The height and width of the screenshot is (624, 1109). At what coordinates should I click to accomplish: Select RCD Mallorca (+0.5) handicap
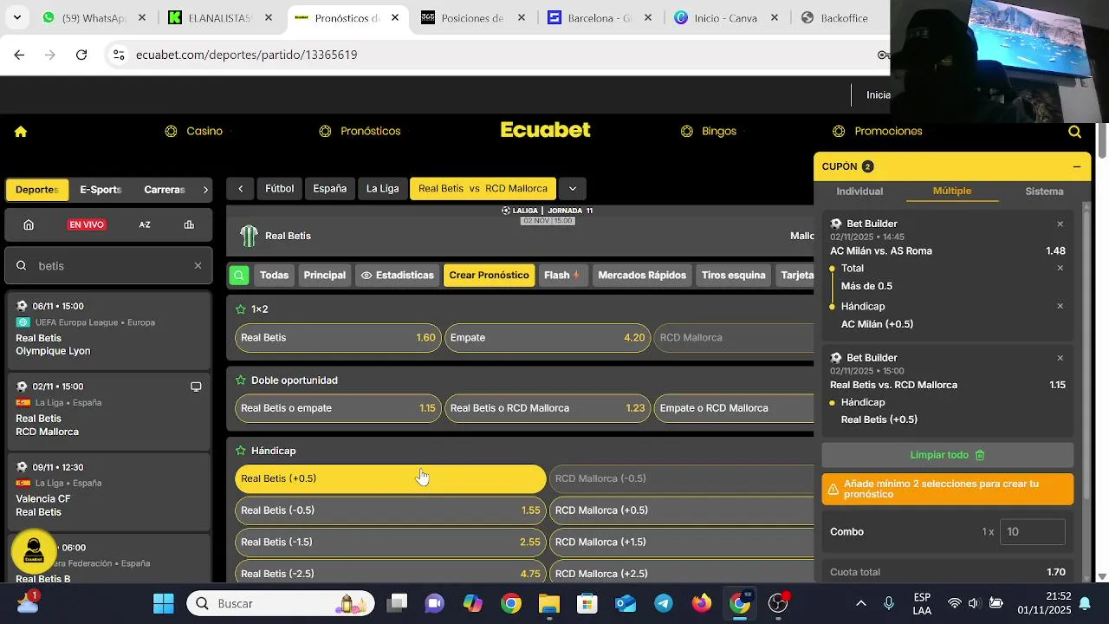(682, 510)
